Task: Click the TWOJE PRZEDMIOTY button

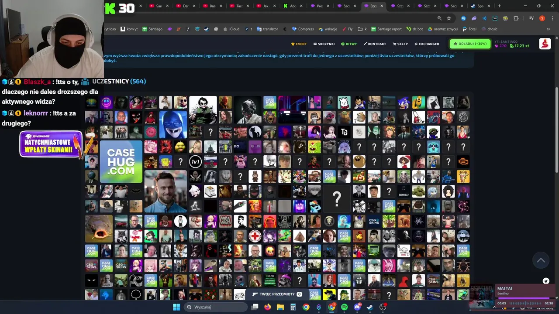Action: point(277,294)
